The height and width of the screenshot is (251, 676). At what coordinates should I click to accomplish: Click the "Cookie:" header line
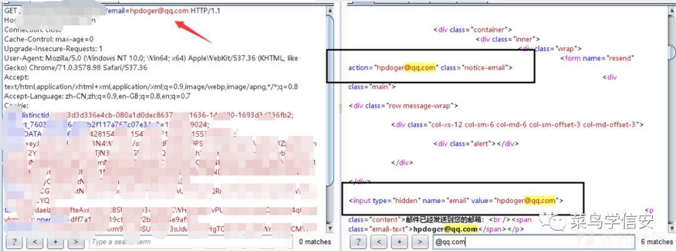click(x=16, y=106)
